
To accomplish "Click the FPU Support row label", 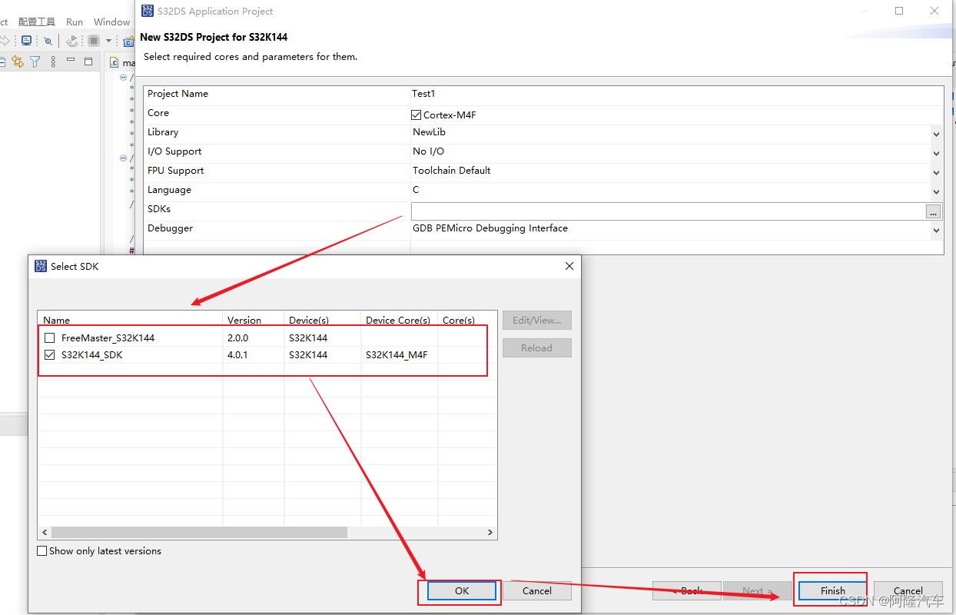I will (176, 171).
